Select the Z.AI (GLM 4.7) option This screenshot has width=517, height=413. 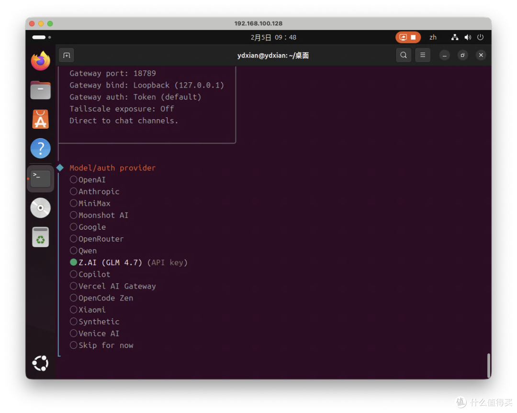[x=129, y=262]
